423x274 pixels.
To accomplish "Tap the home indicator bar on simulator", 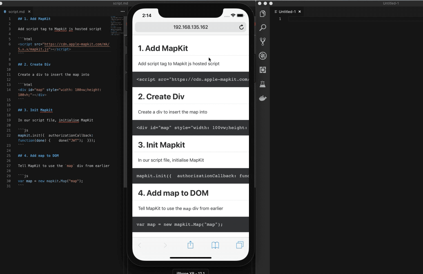I will [191, 258].
